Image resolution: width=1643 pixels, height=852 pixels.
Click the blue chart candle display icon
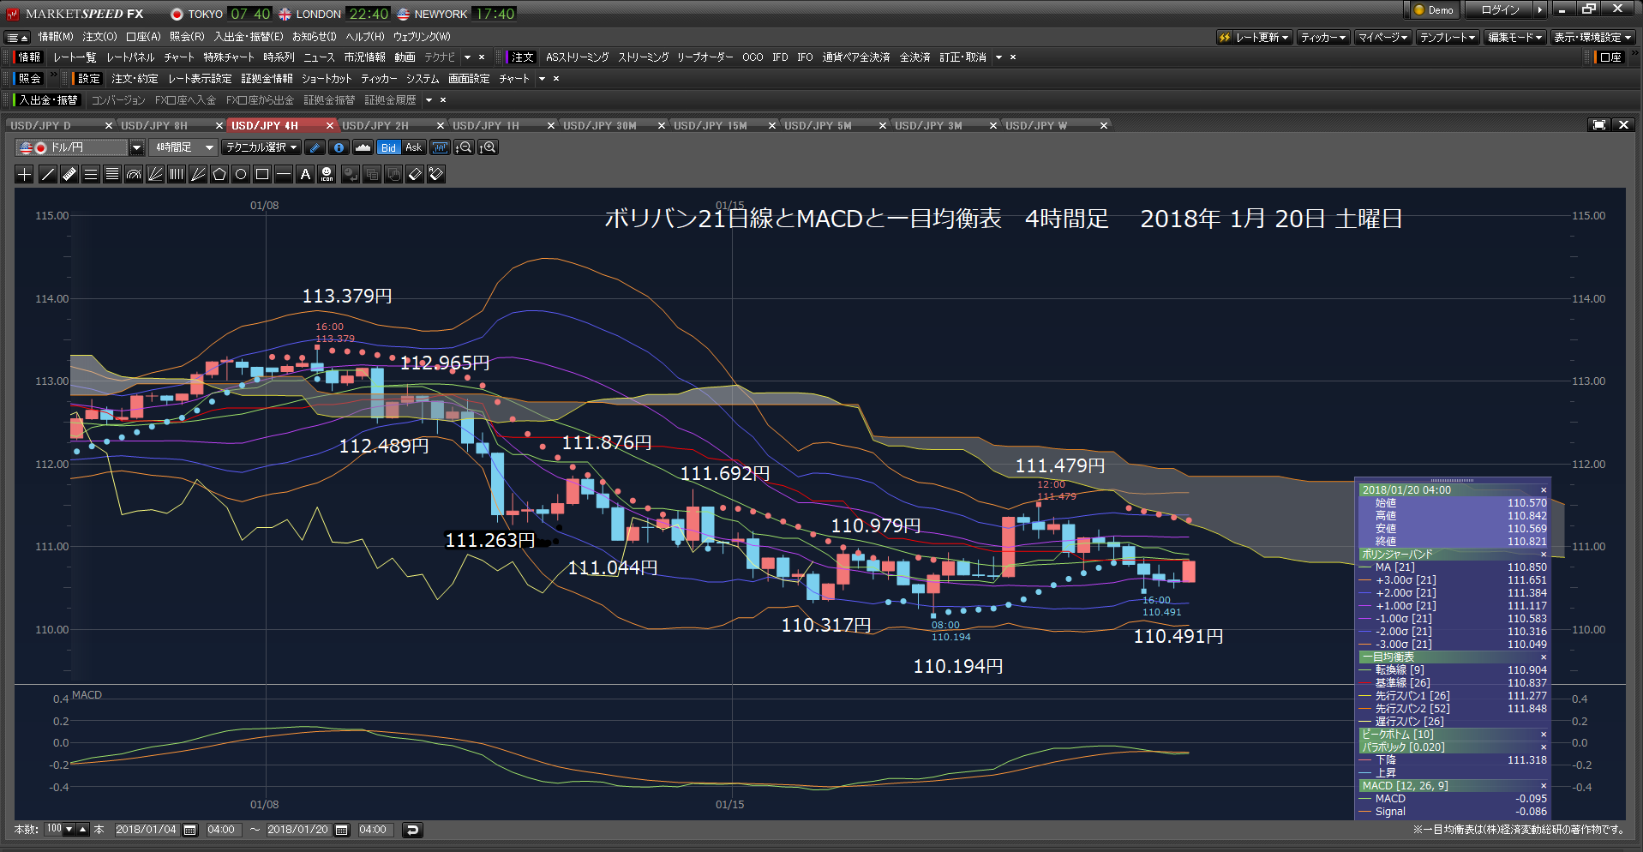440,147
